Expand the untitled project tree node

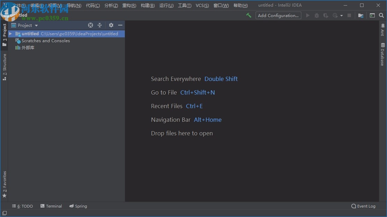click(x=10, y=33)
